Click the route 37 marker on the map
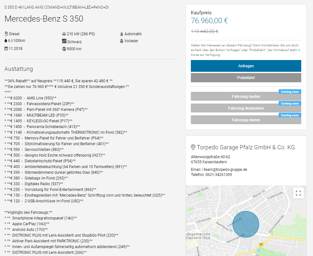This screenshot has width=313, height=256. tap(261, 244)
